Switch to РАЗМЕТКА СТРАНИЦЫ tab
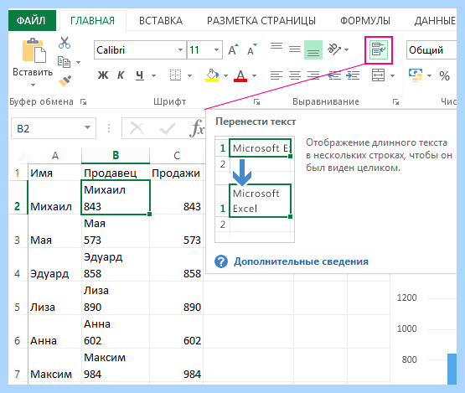Screen dimensions: 465x393 (261, 20)
